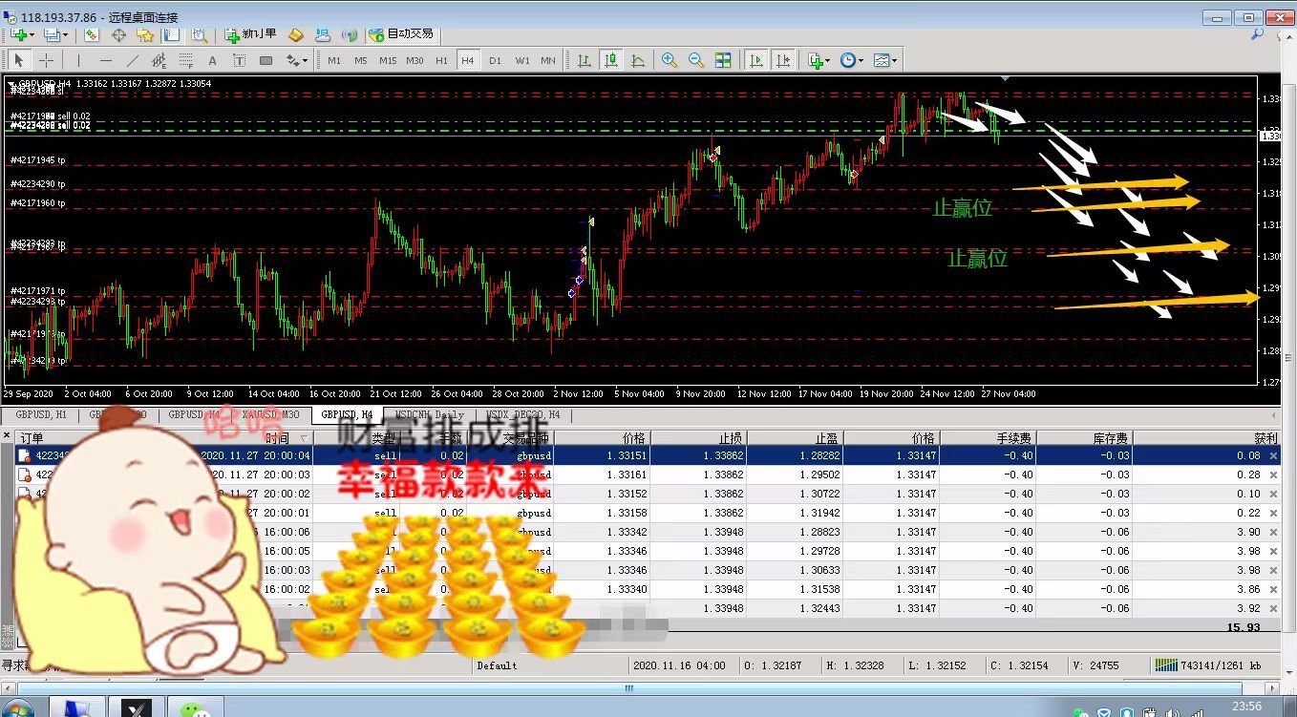Switch to the GBPUSD,H1 chart tab
Viewport: 1297px width, 717px height.
point(40,415)
